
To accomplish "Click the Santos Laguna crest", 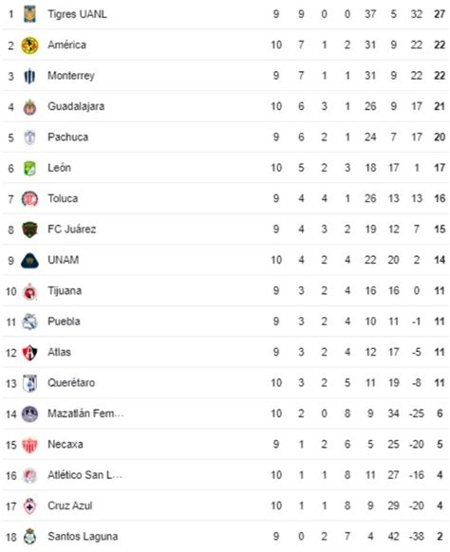I will tap(30, 537).
